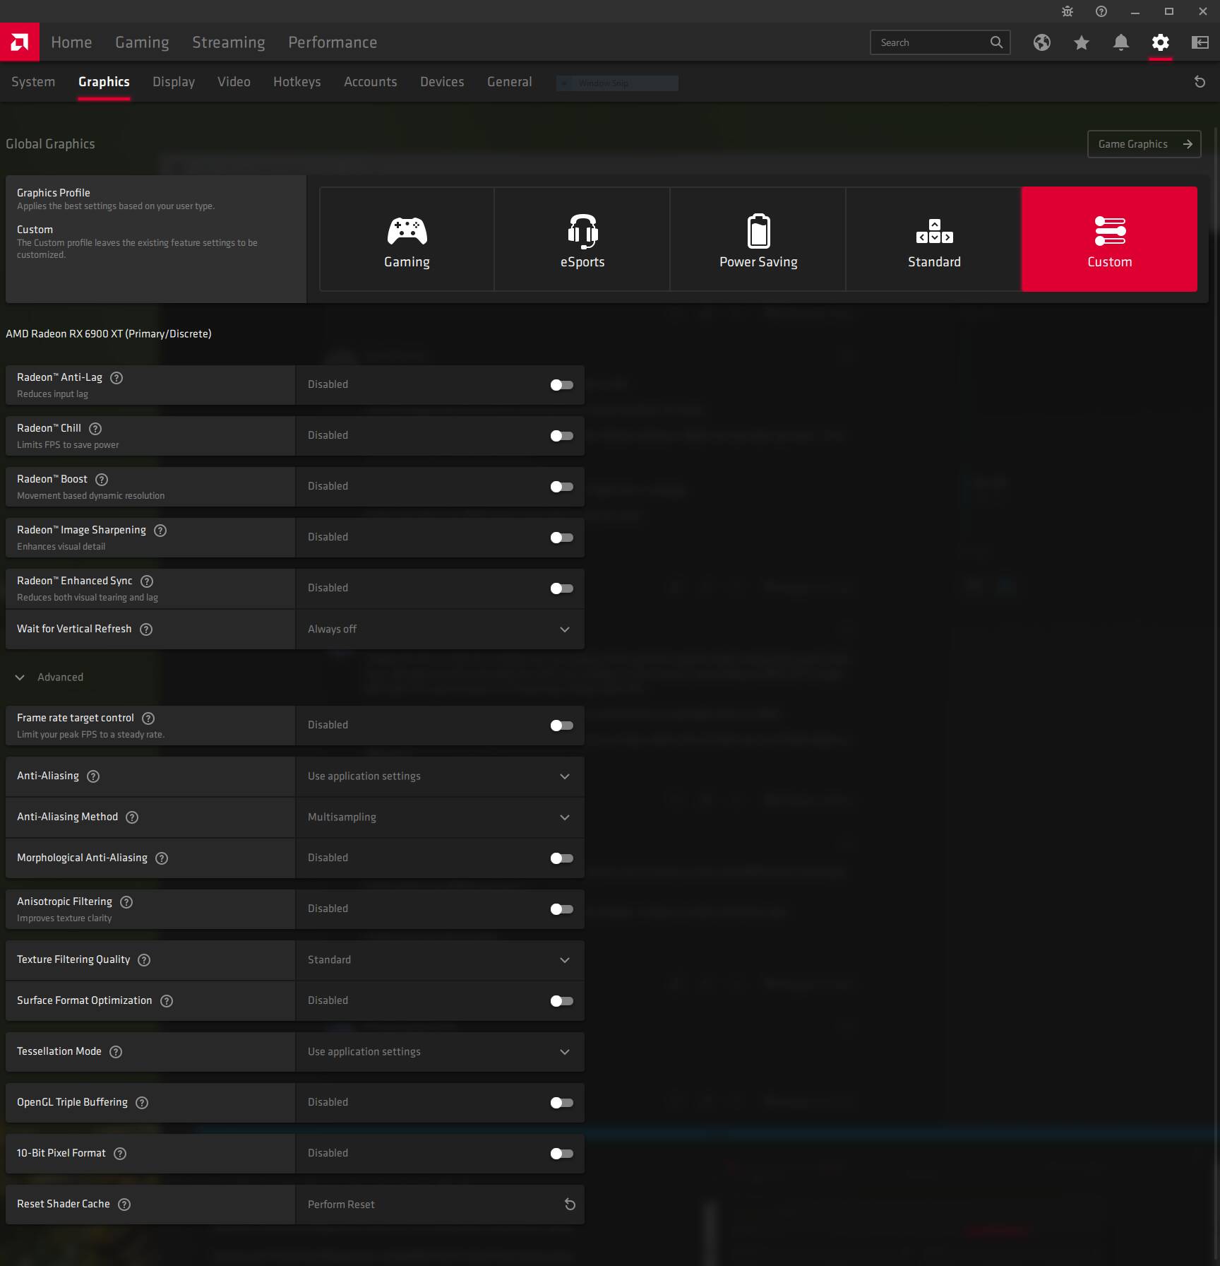Turn on Morphological Anti-Aliasing

click(x=562, y=858)
